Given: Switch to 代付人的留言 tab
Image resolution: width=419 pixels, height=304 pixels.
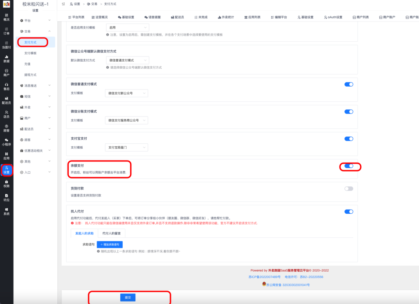Looking at the screenshot, I should coord(112,233).
